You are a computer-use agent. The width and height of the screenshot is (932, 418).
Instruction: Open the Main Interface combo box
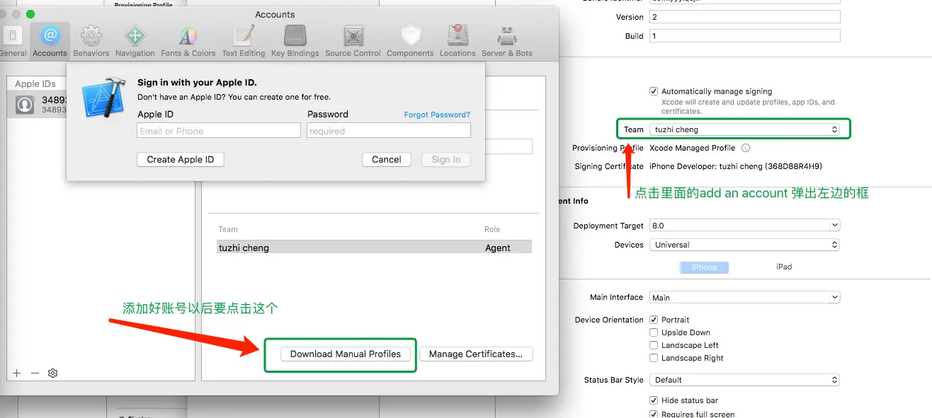click(x=745, y=298)
